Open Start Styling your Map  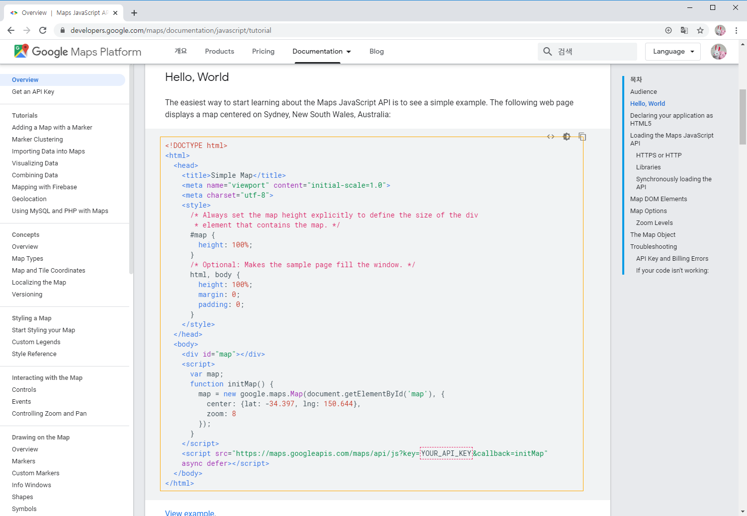tap(43, 330)
